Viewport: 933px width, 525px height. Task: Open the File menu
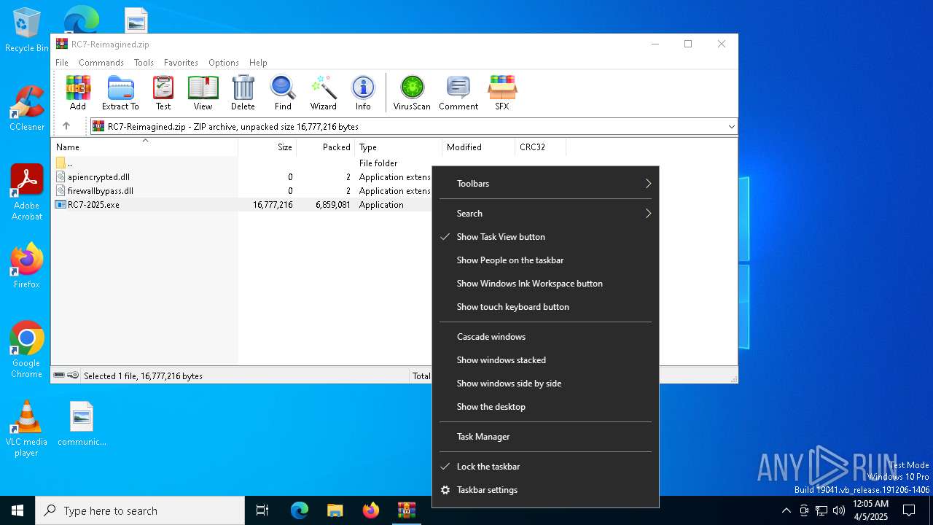coord(62,63)
